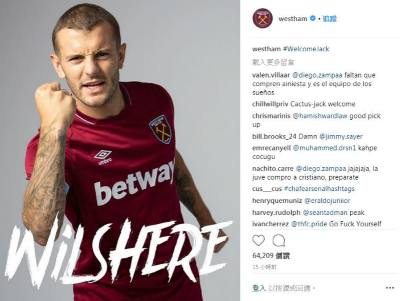Image resolution: width=401 pixels, height=301 pixels.
Task: Click the #WelcomeJack hashtag
Action: [306, 49]
